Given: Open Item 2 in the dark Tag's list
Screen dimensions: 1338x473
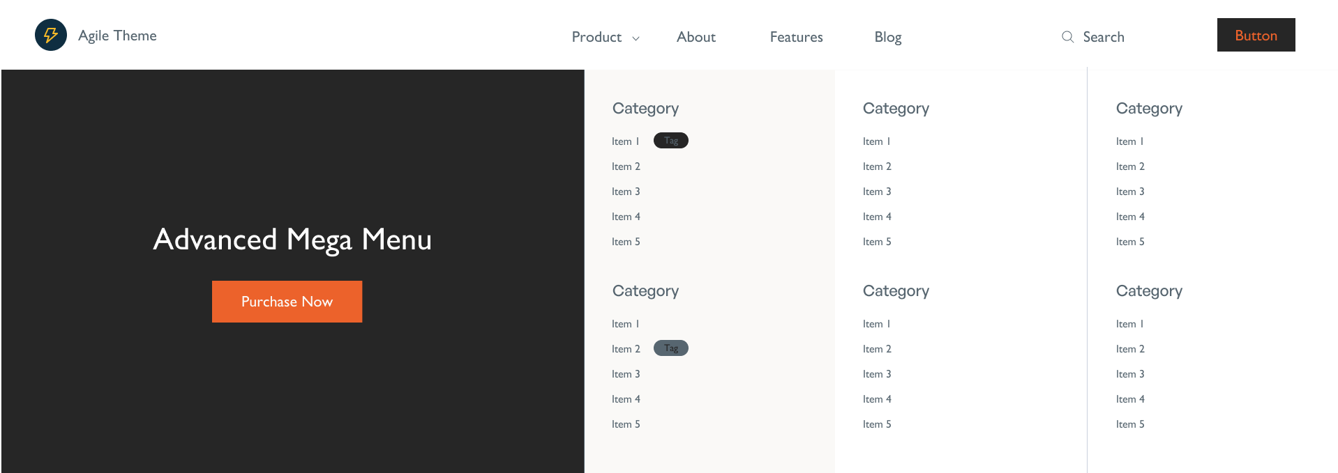Looking at the screenshot, I should tap(626, 166).
